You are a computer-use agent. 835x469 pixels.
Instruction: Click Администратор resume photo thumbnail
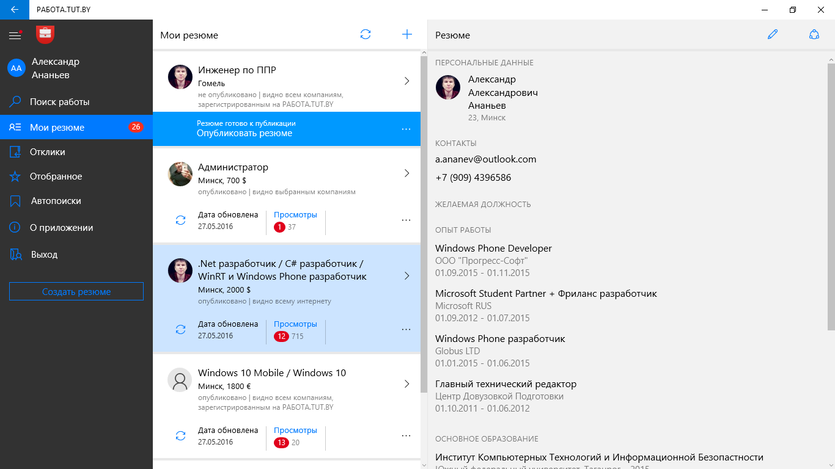(180, 174)
